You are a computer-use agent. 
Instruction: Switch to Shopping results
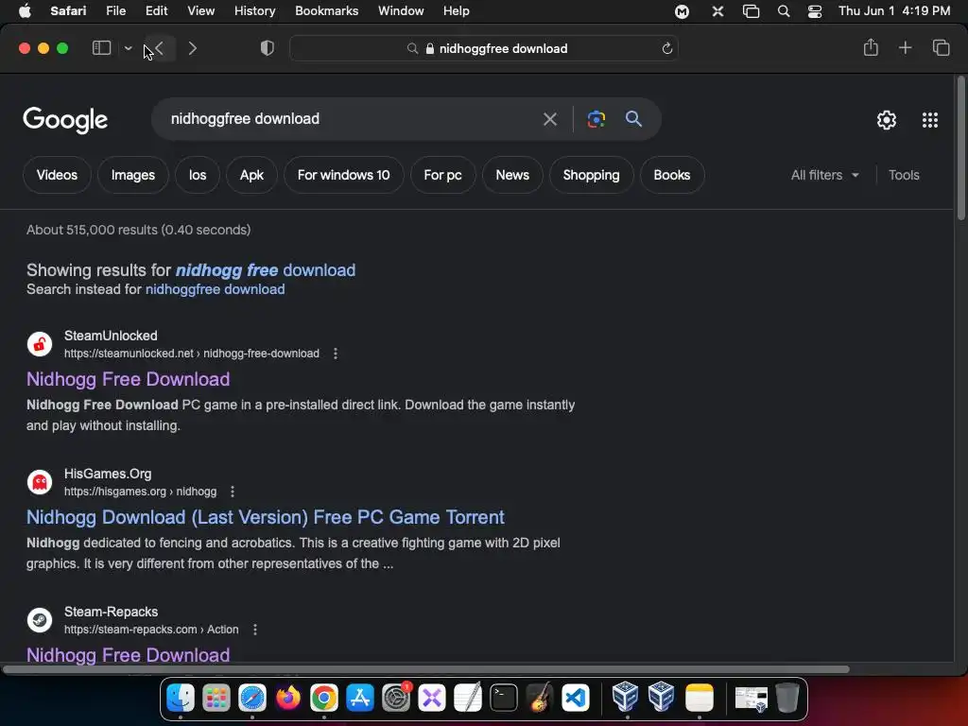coord(591,175)
